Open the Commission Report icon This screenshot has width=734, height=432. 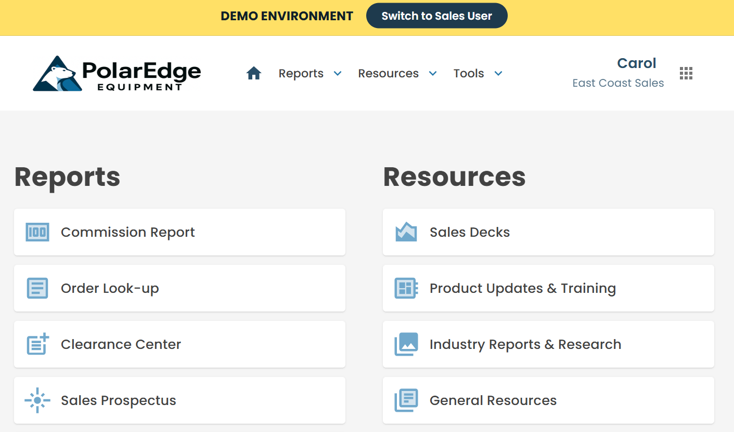[x=37, y=232]
